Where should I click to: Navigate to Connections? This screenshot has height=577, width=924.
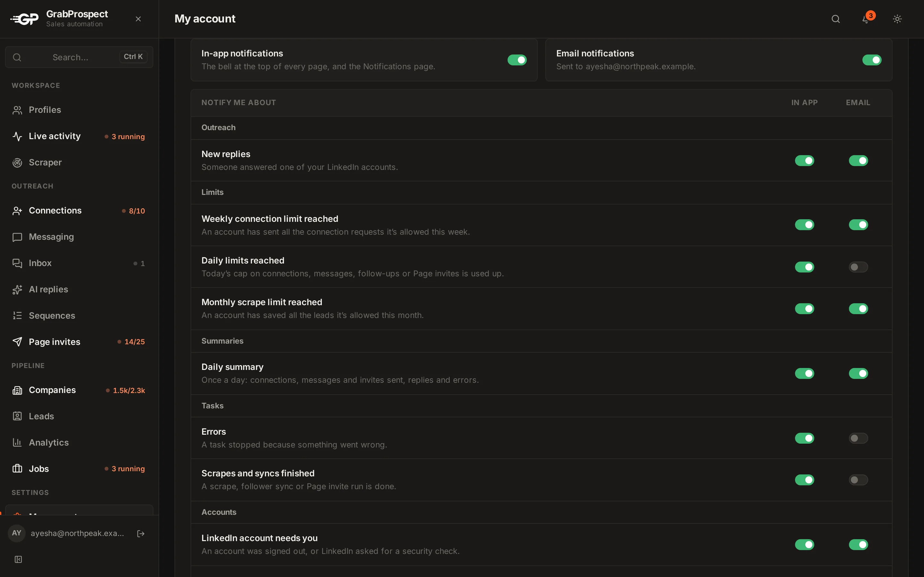coord(79,211)
